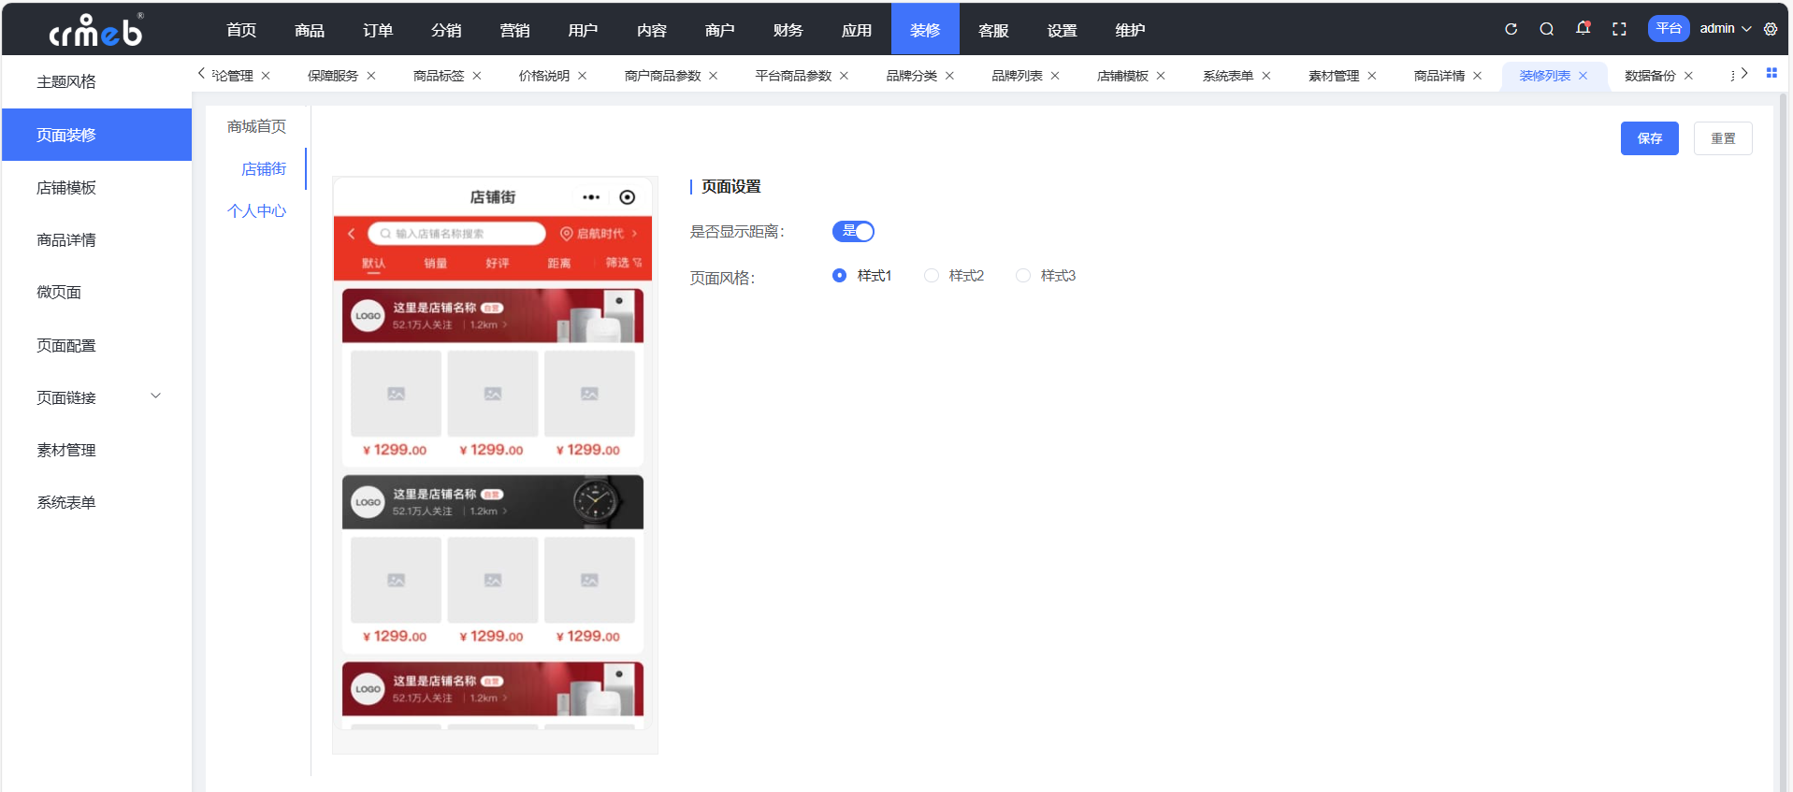Image resolution: width=1793 pixels, height=792 pixels.
Task: Expand the 页面链接 sidebar submenu
Action: [x=156, y=396]
